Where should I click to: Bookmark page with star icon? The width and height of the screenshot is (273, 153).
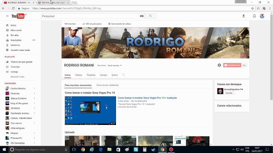pos(253,8)
